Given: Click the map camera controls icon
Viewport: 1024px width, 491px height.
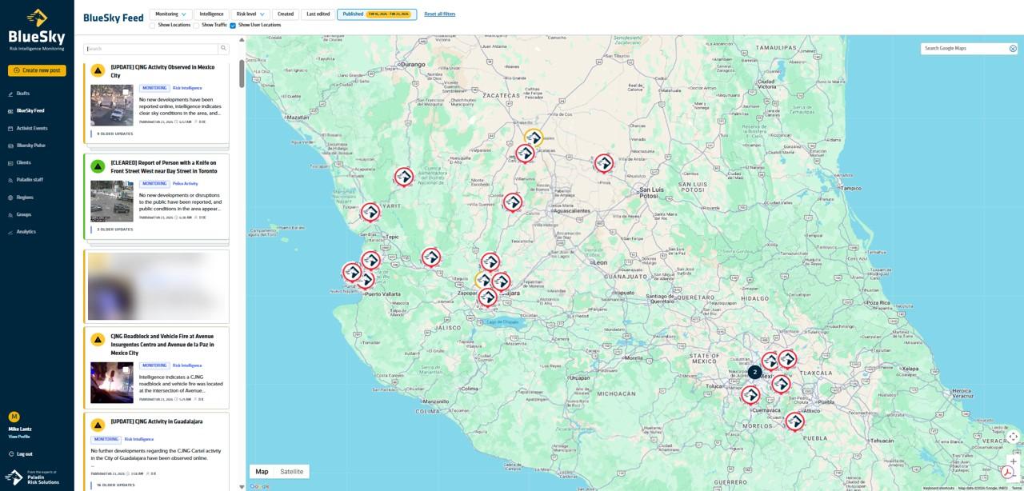Looking at the screenshot, I should pyautogui.click(x=1013, y=437).
